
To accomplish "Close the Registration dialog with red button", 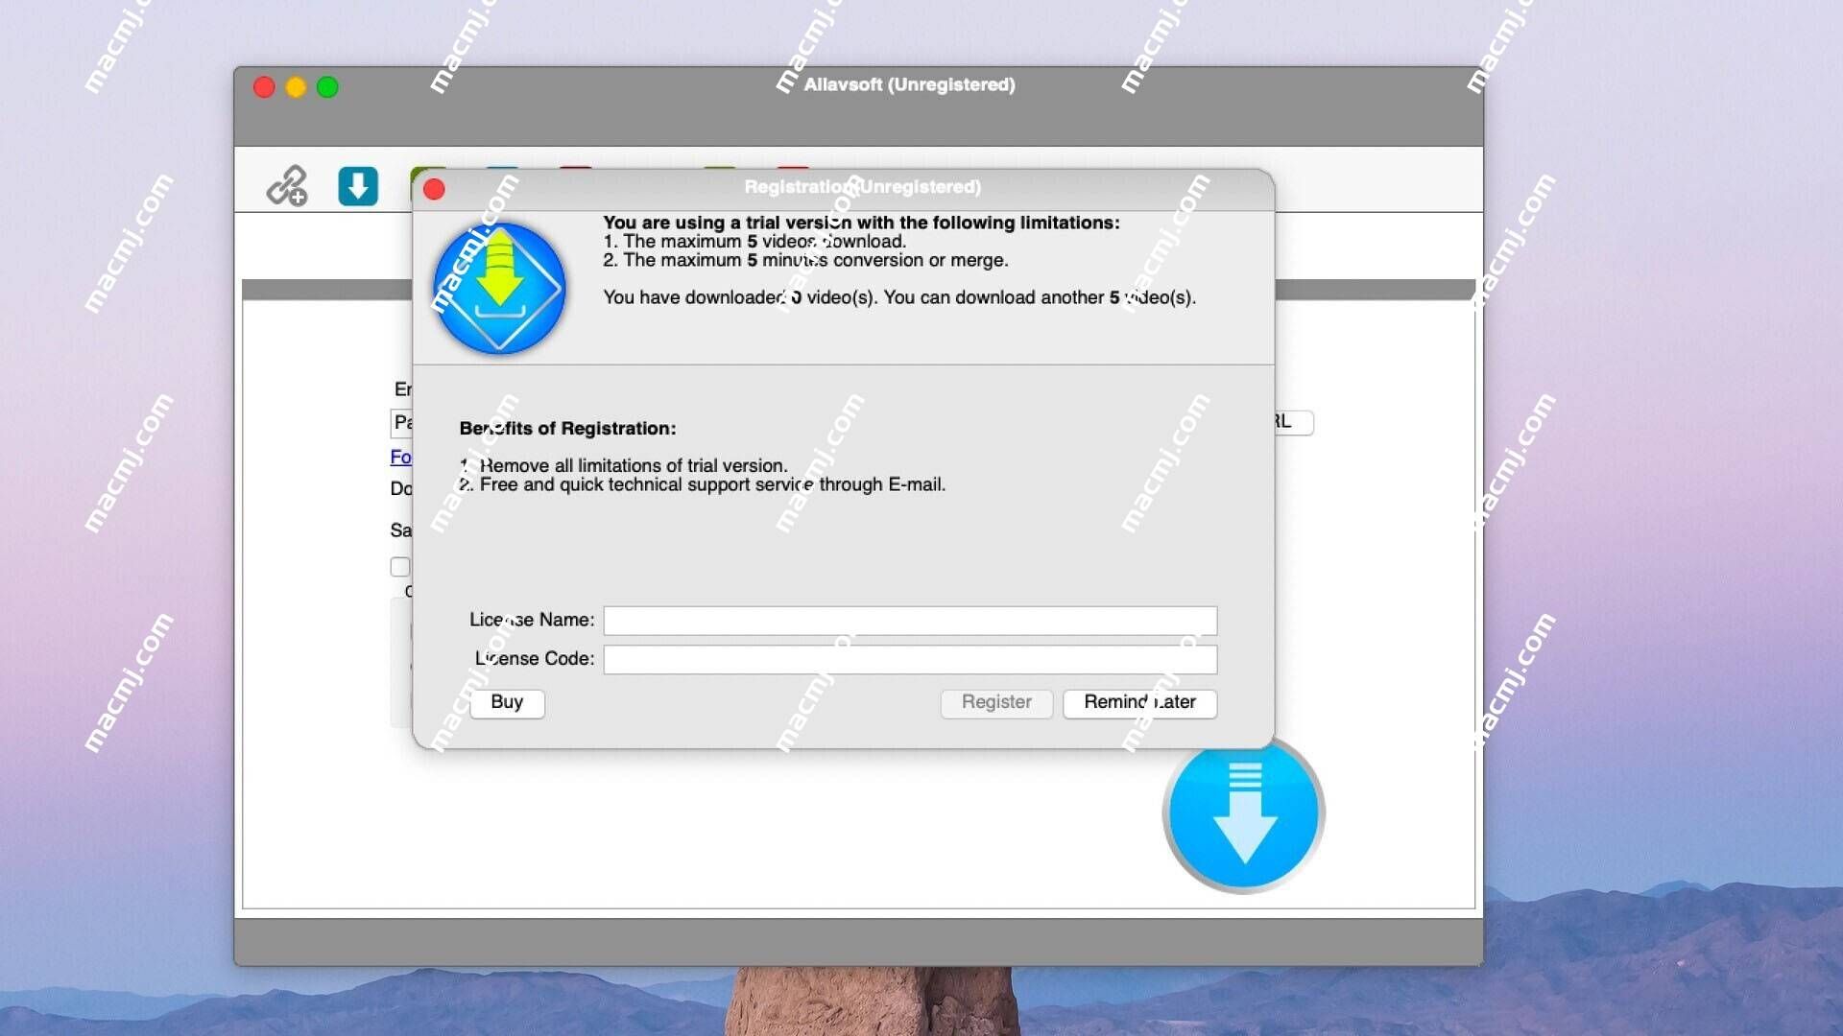I will pyautogui.click(x=434, y=189).
